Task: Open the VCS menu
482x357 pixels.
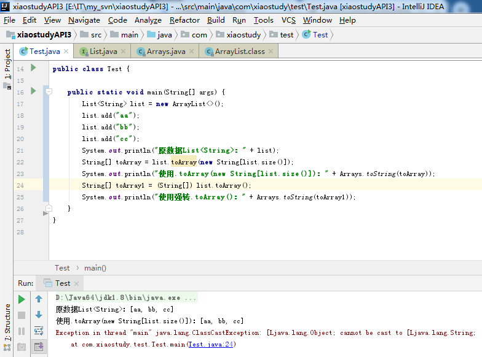Action: [x=288, y=20]
